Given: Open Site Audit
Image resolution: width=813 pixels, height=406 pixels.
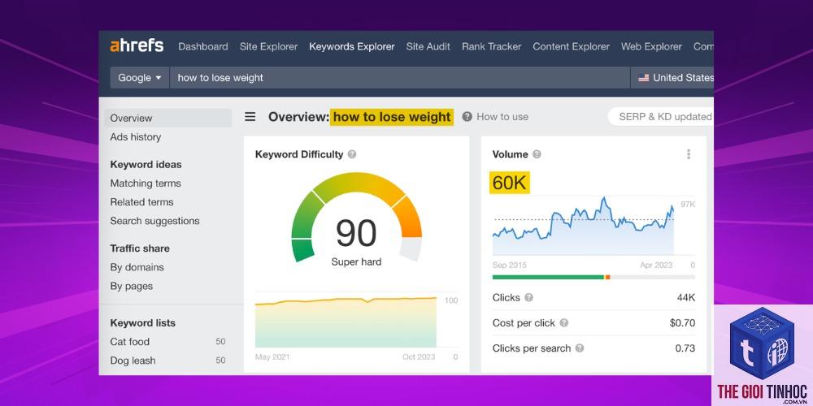Looking at the screenshot, I should (428, 46).
